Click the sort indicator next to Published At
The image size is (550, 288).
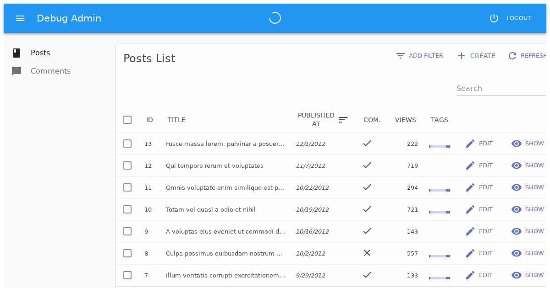[343, 120]
